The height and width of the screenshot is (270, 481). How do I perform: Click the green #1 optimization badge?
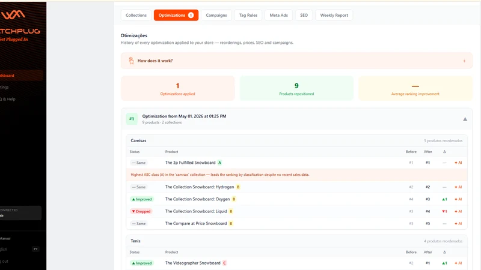click(x=132, y=119)
